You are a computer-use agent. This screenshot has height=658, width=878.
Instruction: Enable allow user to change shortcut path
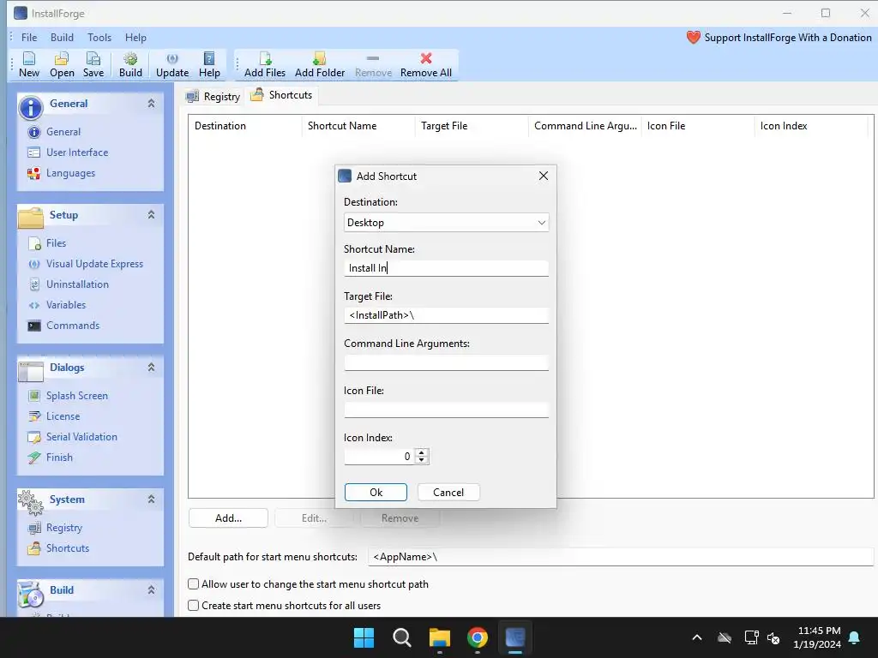coord(193,584)
